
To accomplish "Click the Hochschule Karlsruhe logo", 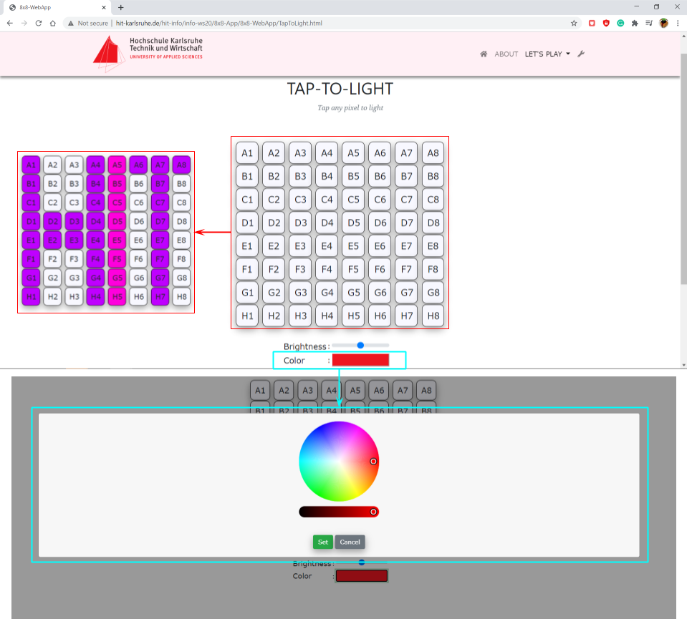I will pos(148,54).
